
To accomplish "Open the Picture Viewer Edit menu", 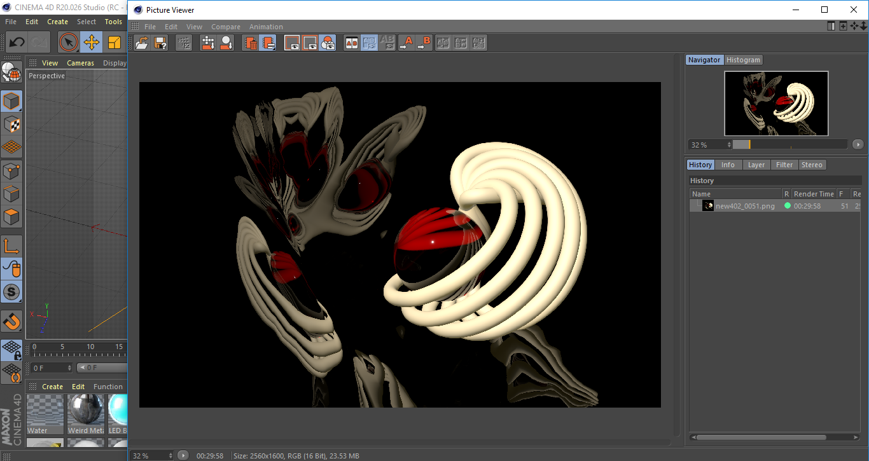I will point(171,27).
